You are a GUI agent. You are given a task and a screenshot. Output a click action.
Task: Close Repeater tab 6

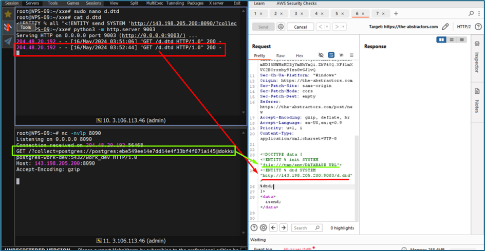click(363, 13)
